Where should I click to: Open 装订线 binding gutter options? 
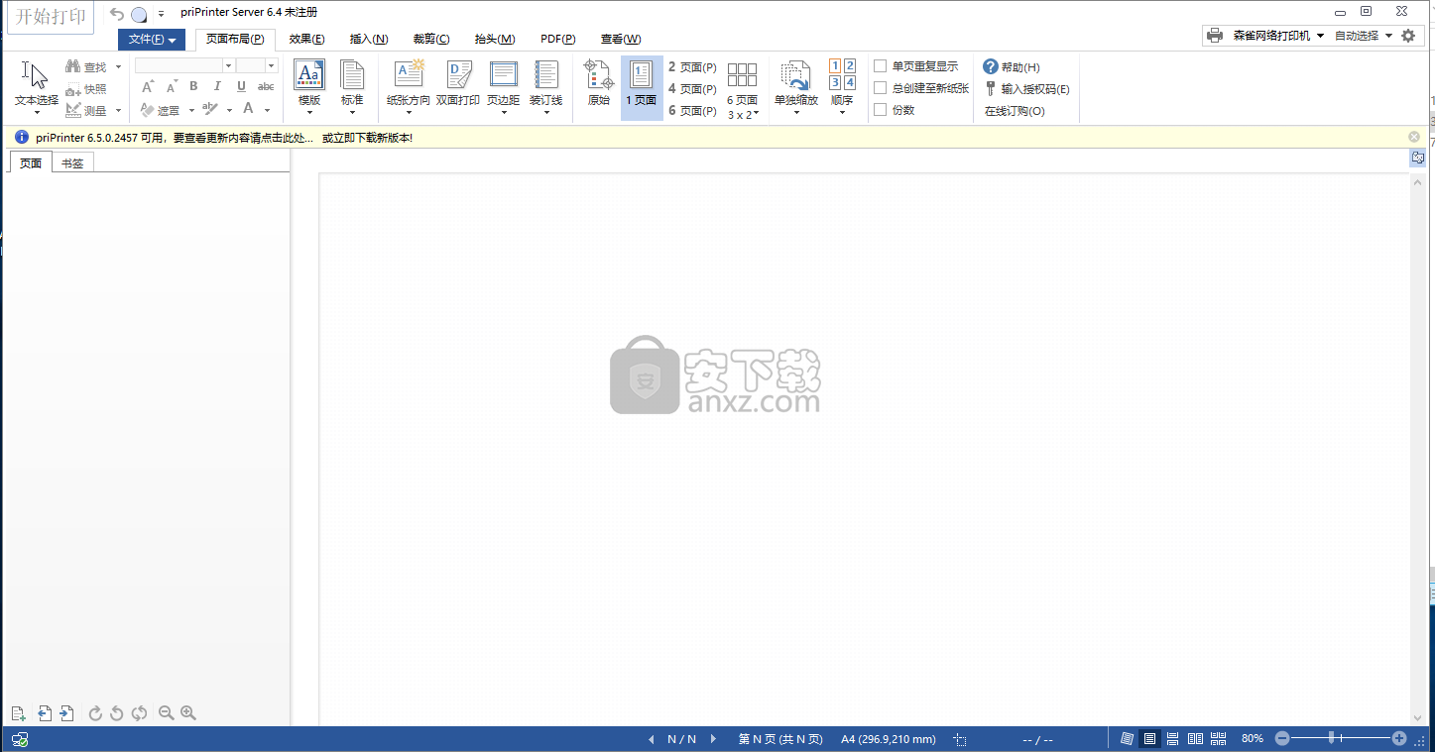pyautogui.click(x=546, y=87)
